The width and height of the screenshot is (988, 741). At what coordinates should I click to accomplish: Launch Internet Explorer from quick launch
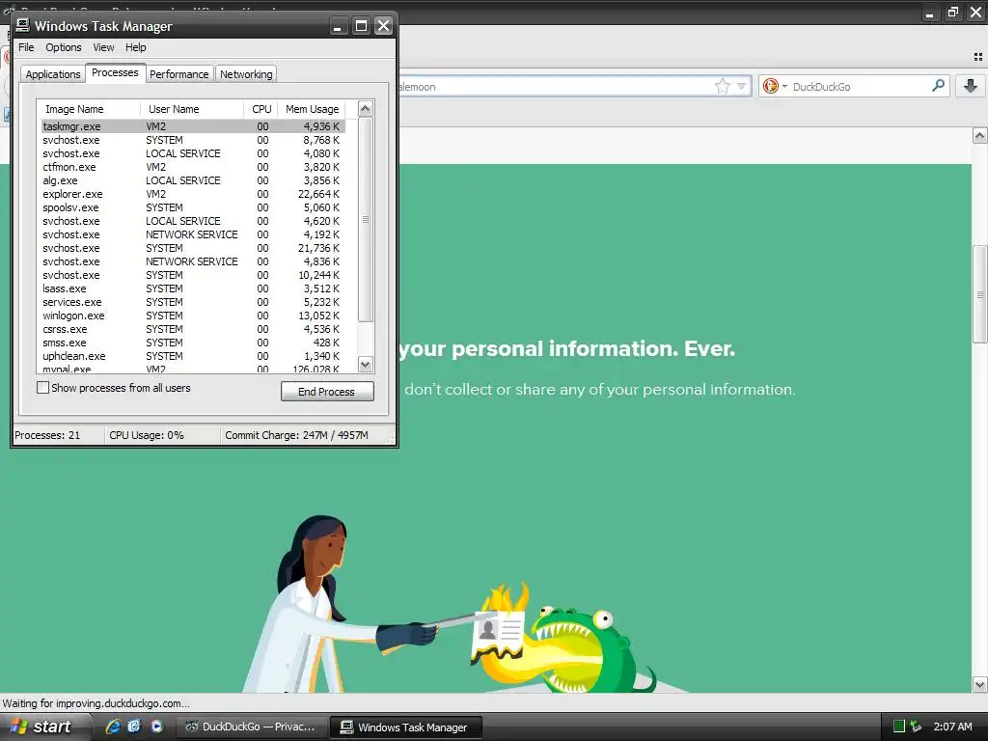pos(113,727)
